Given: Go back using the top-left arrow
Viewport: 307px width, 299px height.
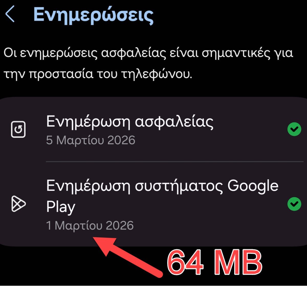Looking at the screenshot, I should [x=10, y=15].
